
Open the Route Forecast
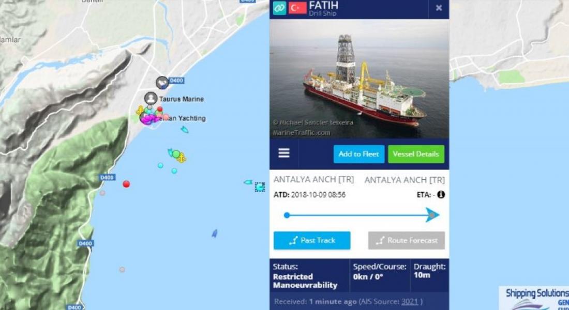pos(407,240)
